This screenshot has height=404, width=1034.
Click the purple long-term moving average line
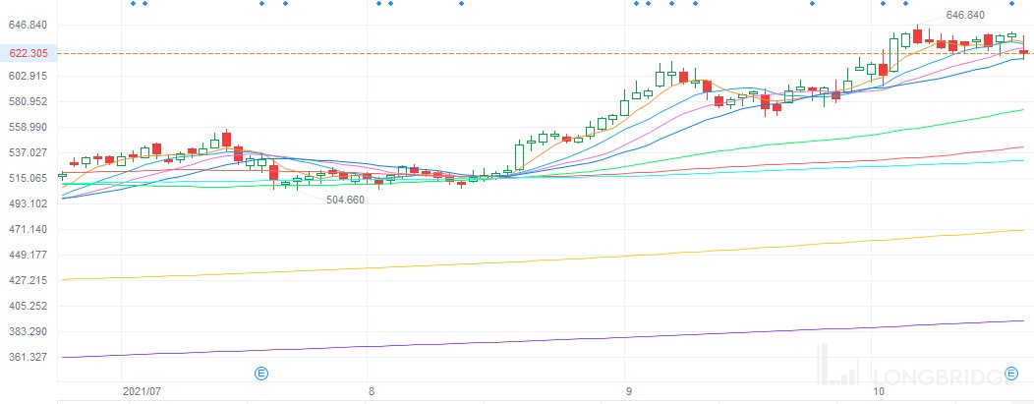[491, 340]
